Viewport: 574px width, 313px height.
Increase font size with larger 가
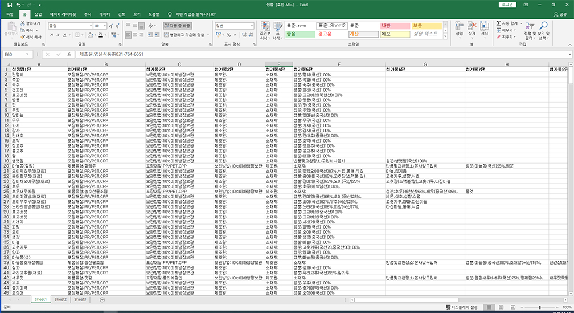point(111,26)
